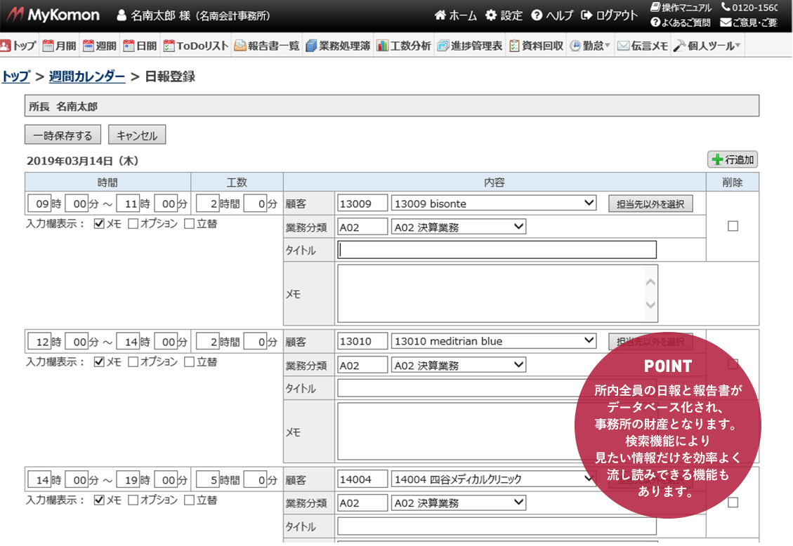The image size is (793, 546).
Task: Toggle オプション checkbox in 09時 row
Action: pyautogui.click(x=133, y=224)
